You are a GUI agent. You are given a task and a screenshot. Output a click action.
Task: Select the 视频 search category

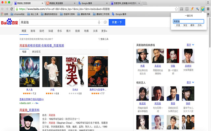(x=77, y=31)
